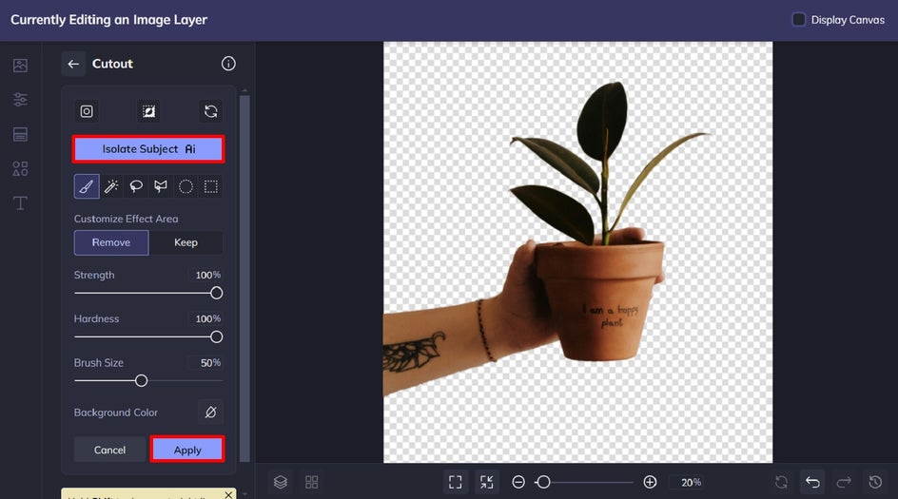
Task: Open the Templates layout sidebar icon
Action: tap(20, 134)
